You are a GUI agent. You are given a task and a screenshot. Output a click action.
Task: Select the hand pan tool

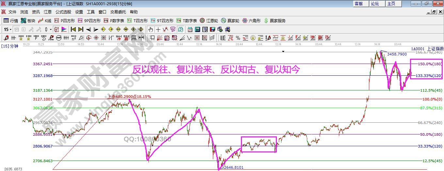(151, 29)
